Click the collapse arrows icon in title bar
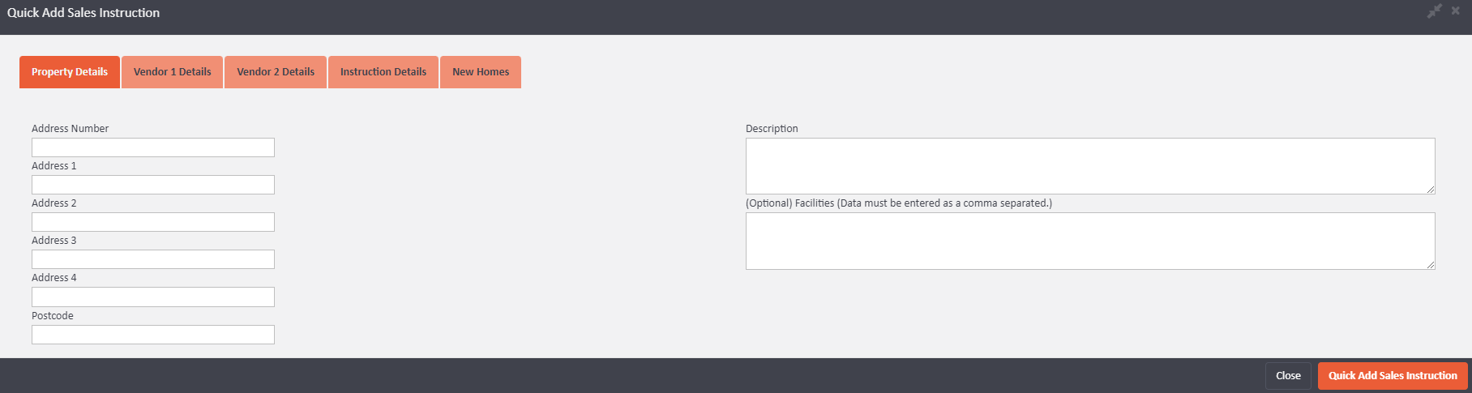This screenshot has width=1472, height=393. point(1435,11)
